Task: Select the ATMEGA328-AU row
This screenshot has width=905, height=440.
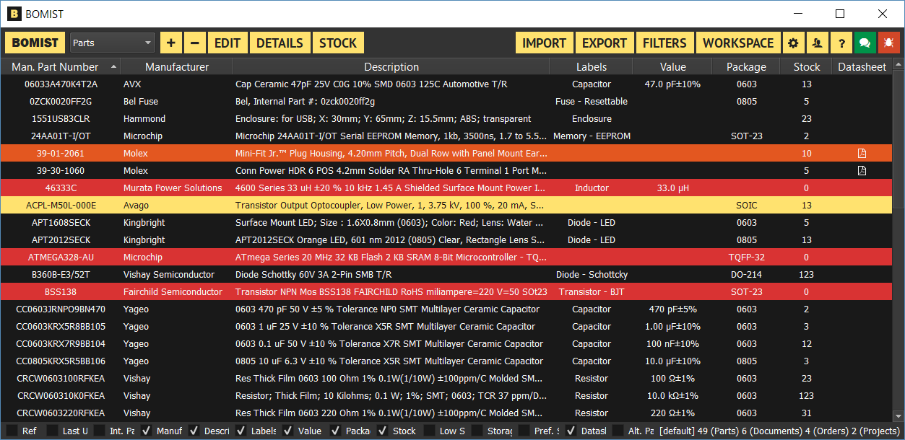Action: (446, 258)
